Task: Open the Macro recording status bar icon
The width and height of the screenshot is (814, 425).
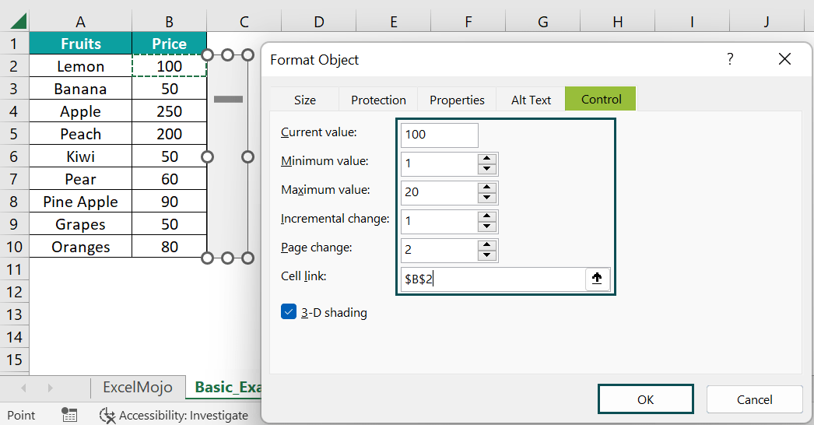Action: point(69,415)
